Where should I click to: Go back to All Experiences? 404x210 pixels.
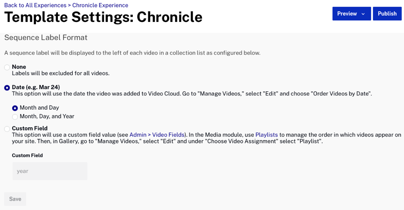click(x=35, y=5)
